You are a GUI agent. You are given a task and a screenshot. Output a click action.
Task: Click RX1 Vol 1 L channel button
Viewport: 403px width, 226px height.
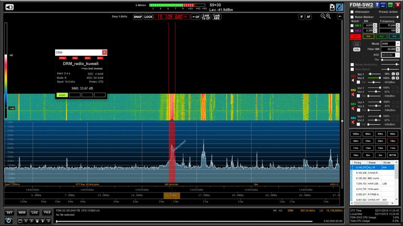[393, 74]
